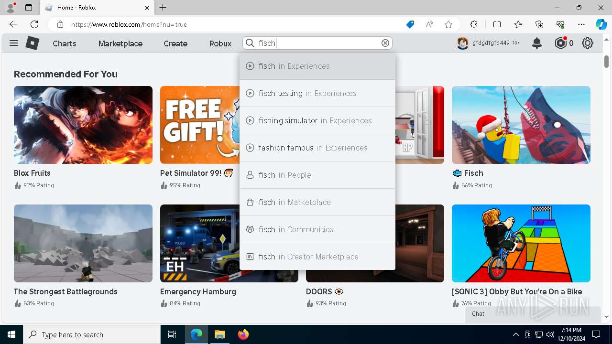The image size is (612, 344).
Task: Open the shopping tag icon in address bar
Action: pyautogui.click(x=410, y=24)
